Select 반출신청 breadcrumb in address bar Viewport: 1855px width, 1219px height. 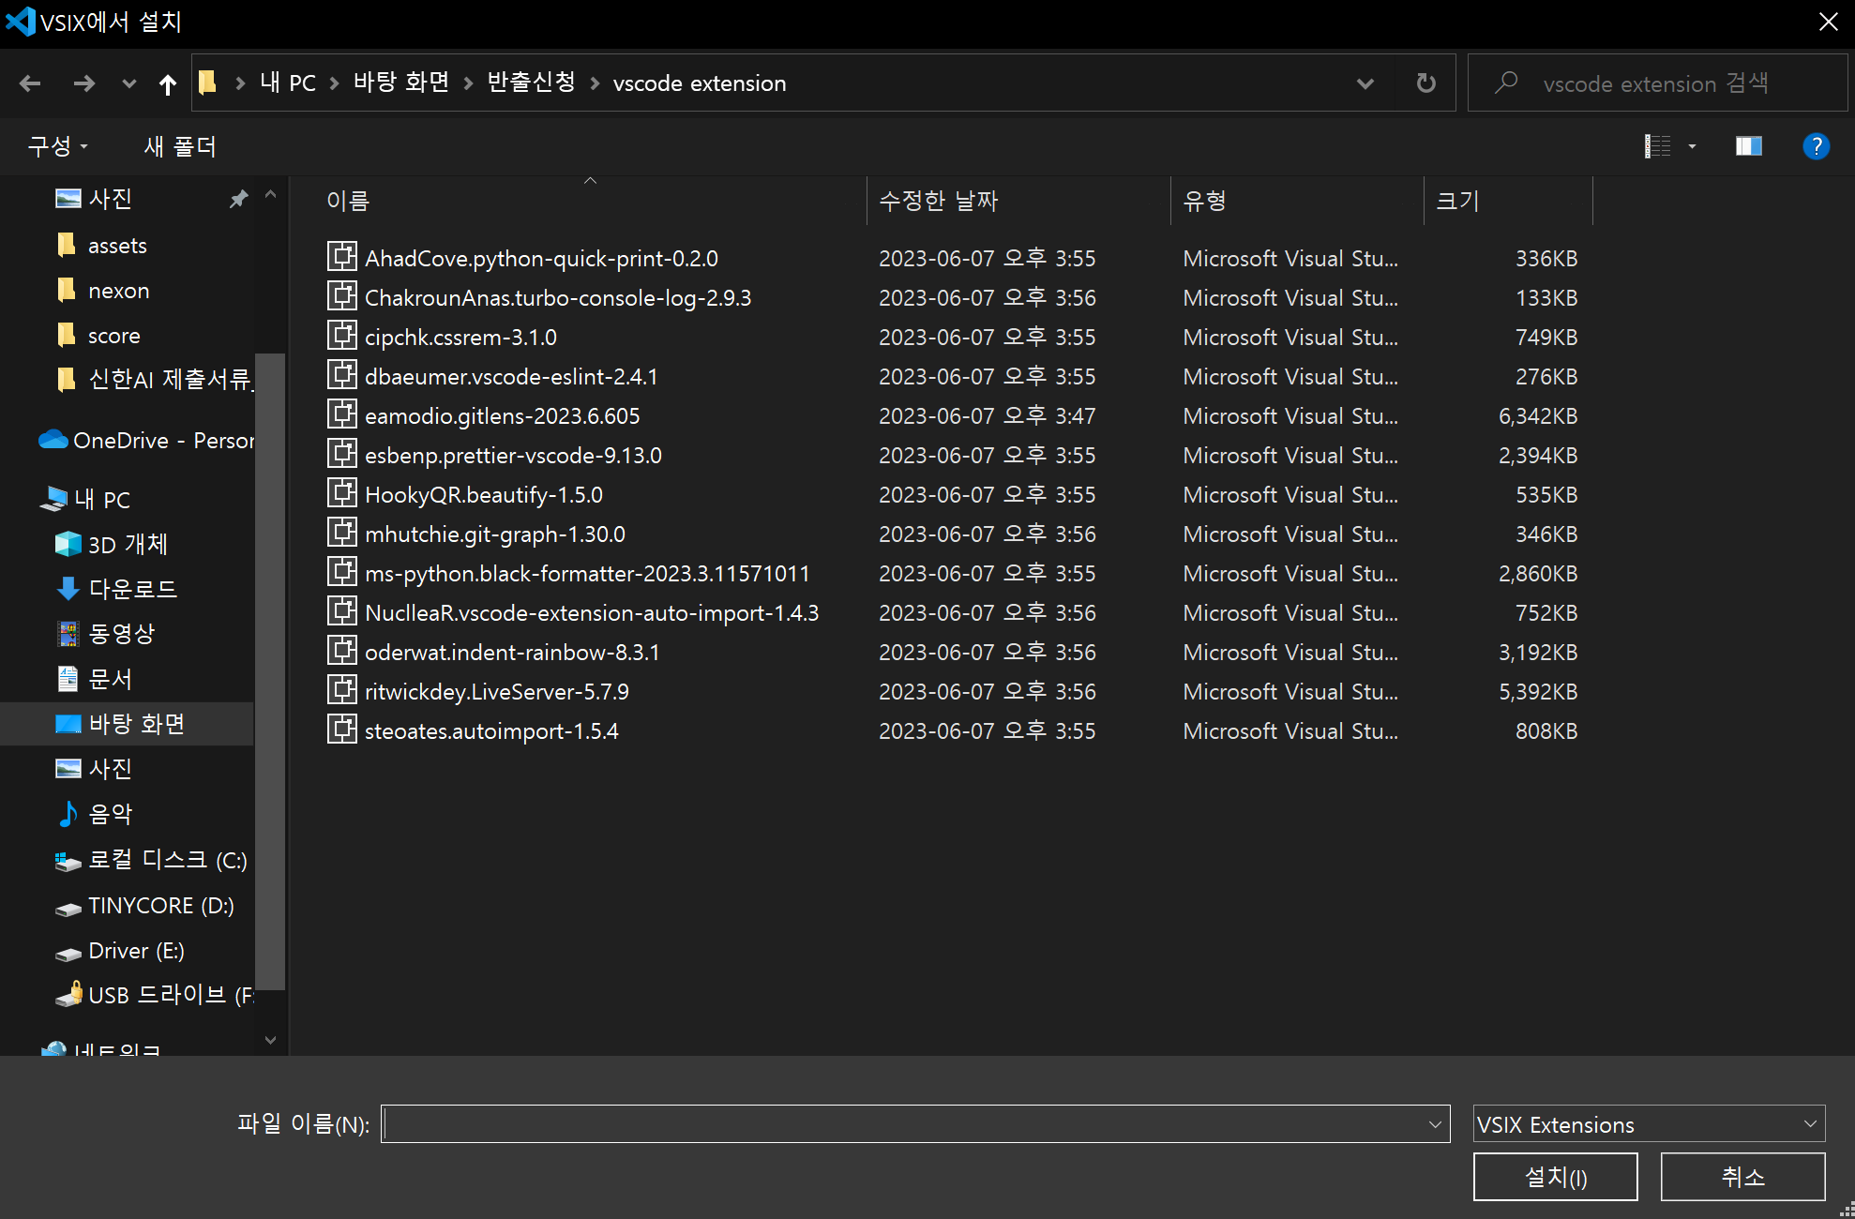pos(532,83)
